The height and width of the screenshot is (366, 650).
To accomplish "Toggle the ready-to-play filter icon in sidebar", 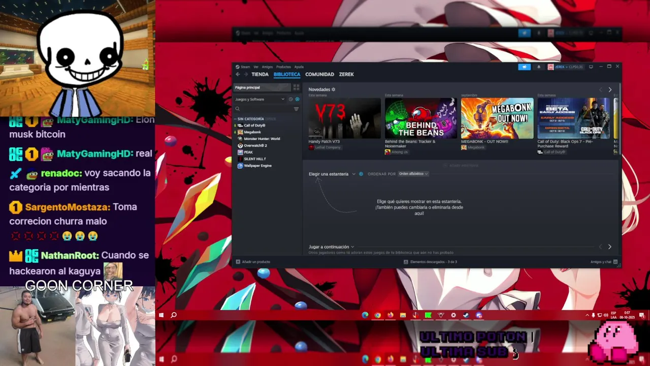I will (x=297, y=99).
